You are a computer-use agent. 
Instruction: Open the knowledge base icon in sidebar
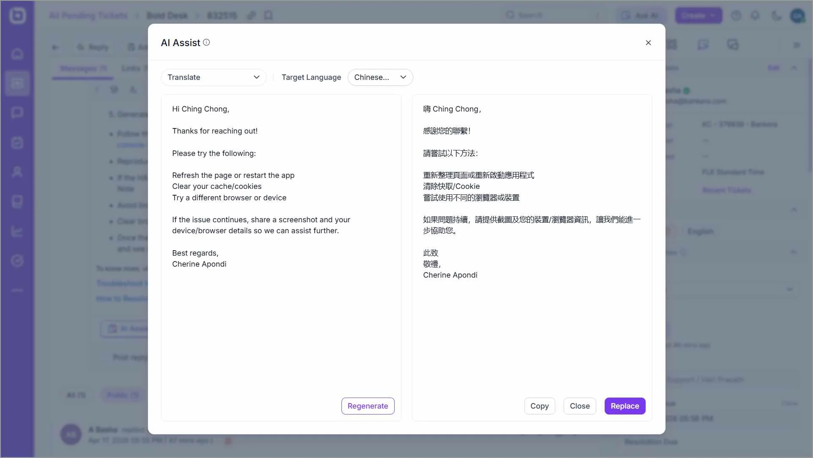[x=17, y=202]
